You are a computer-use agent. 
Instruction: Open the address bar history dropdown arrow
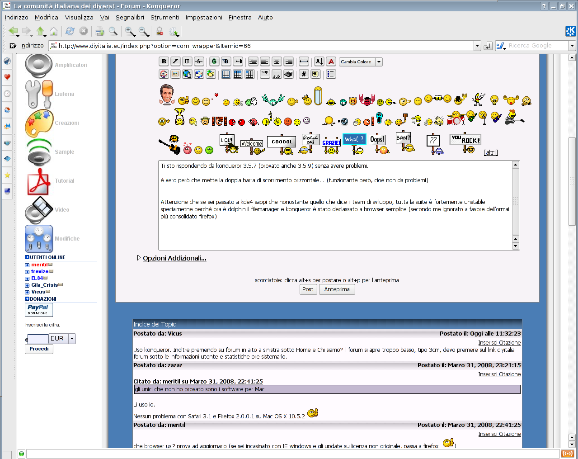pyautogui.click(x=477, y=46)
